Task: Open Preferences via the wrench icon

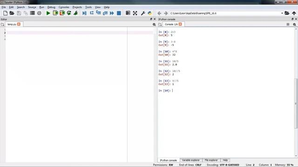Action: pyautogui.click(x=143, y=13)
